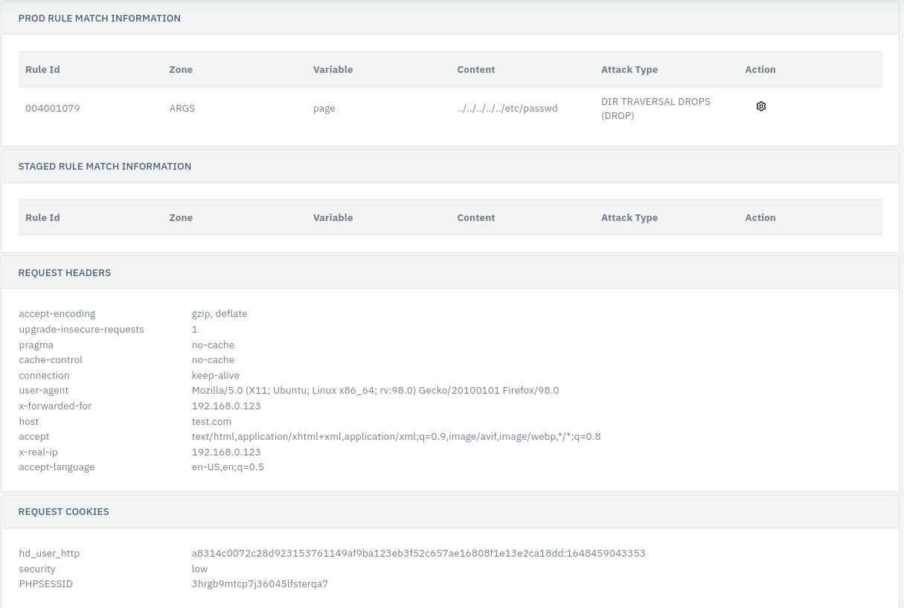Select rule id 004001079

[x=53, y=109]
